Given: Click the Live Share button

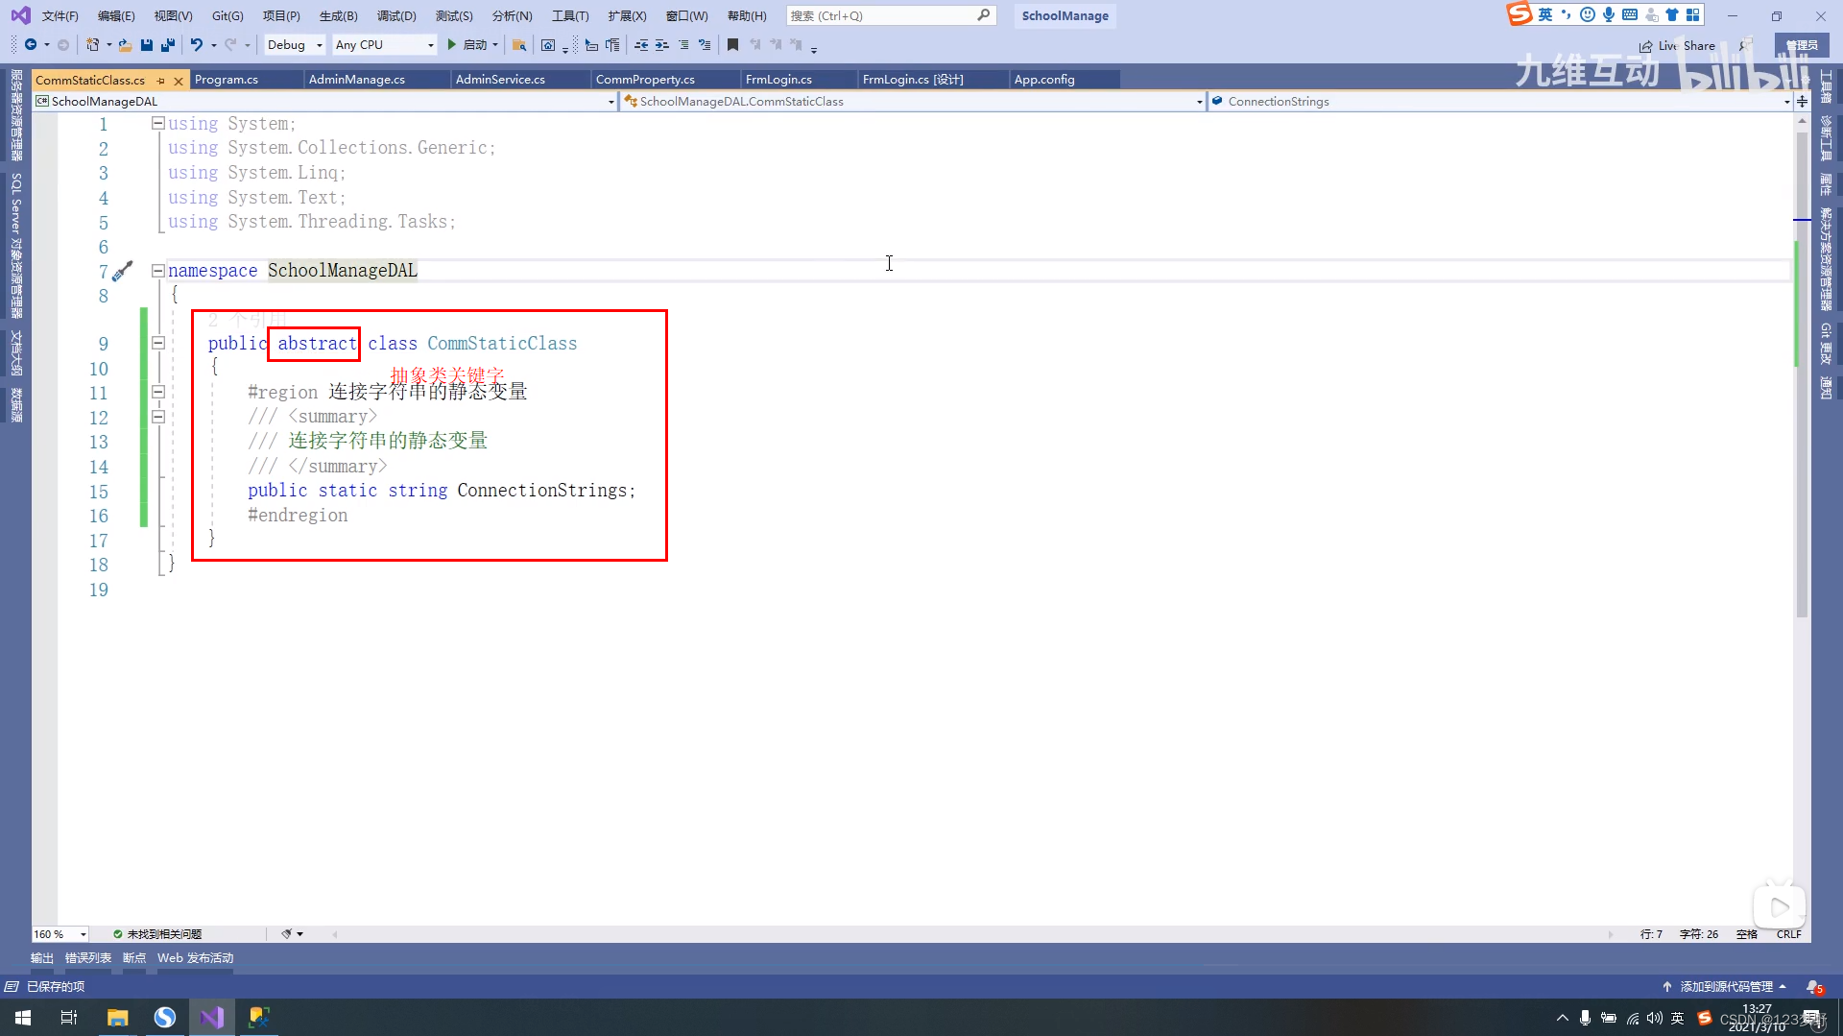Looking at the screenshot, I should [x=1677, y=45].
